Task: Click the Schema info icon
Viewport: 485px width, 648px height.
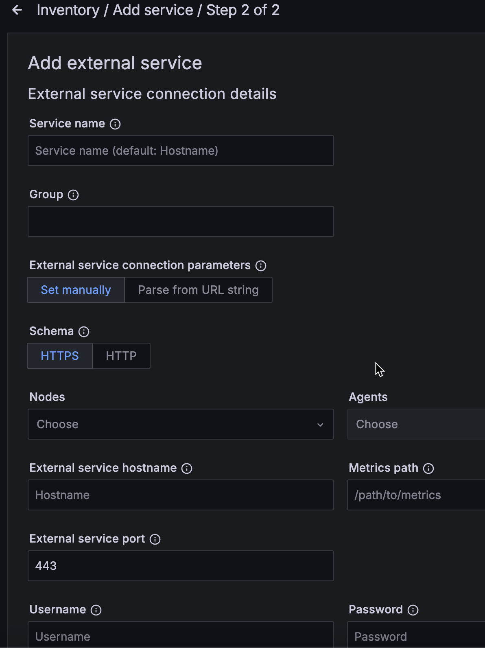Action: tap(84, 332)
